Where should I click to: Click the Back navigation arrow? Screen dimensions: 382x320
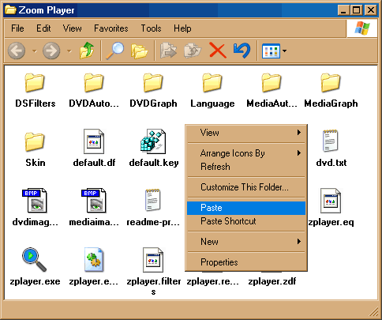pyautogui.click(x=17, y=51)
